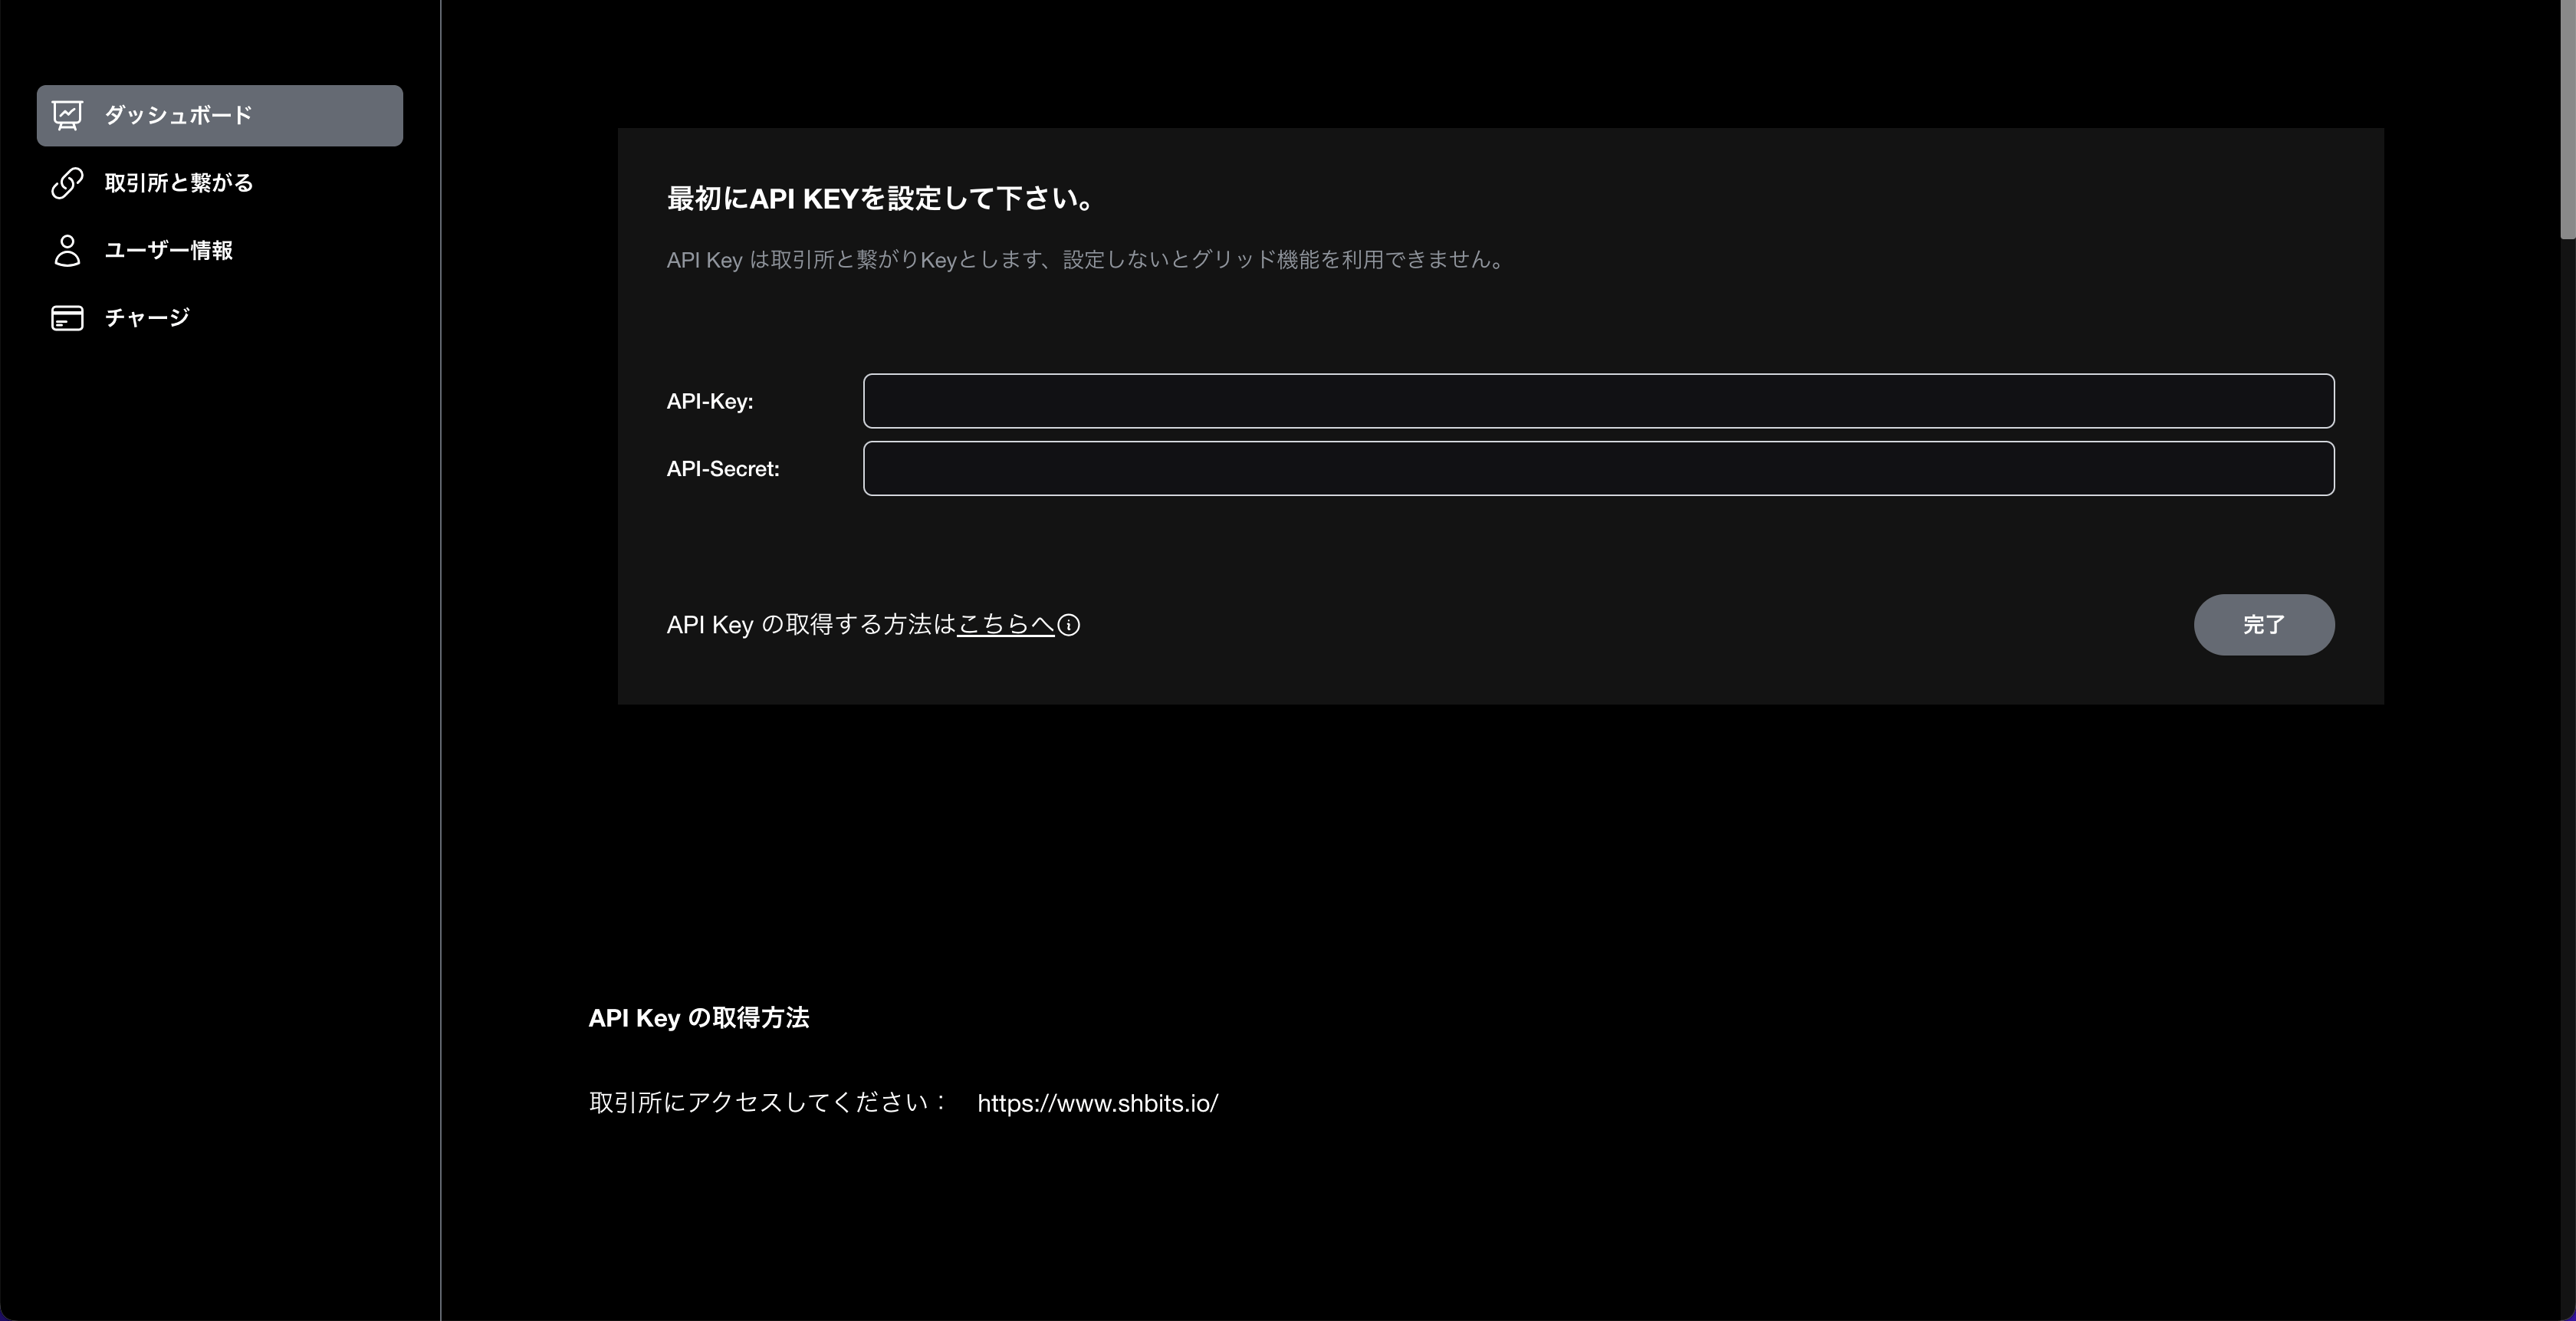Viewport: 2576px width, 1321px height.
Task: Click the info icon next to こちらへ
Action: coord(1069,625)
